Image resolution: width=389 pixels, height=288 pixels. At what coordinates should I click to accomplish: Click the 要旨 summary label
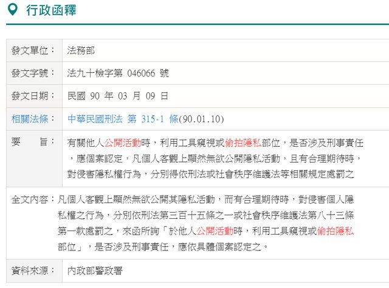[32, 142]
